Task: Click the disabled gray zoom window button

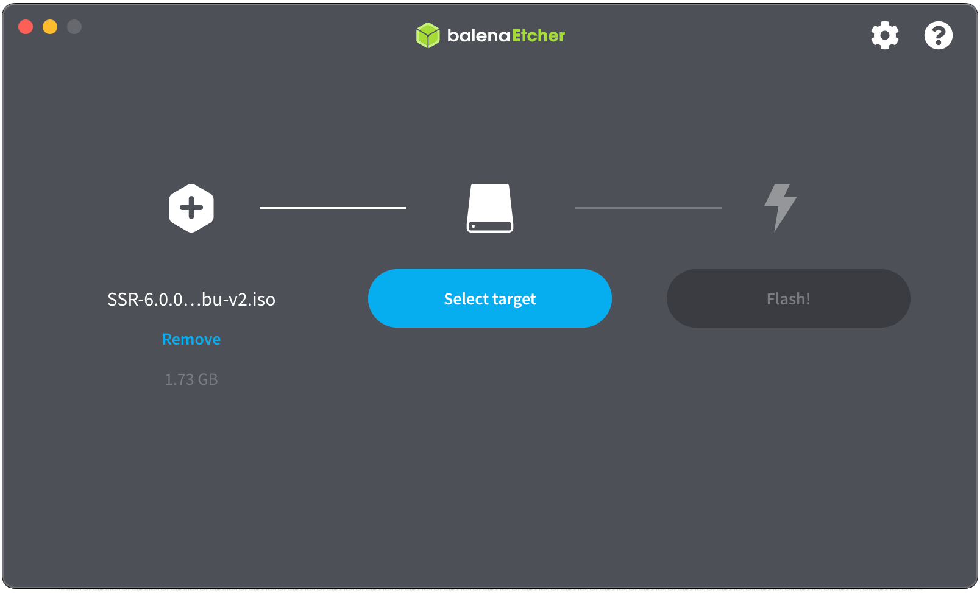Action: pos(74,27)
